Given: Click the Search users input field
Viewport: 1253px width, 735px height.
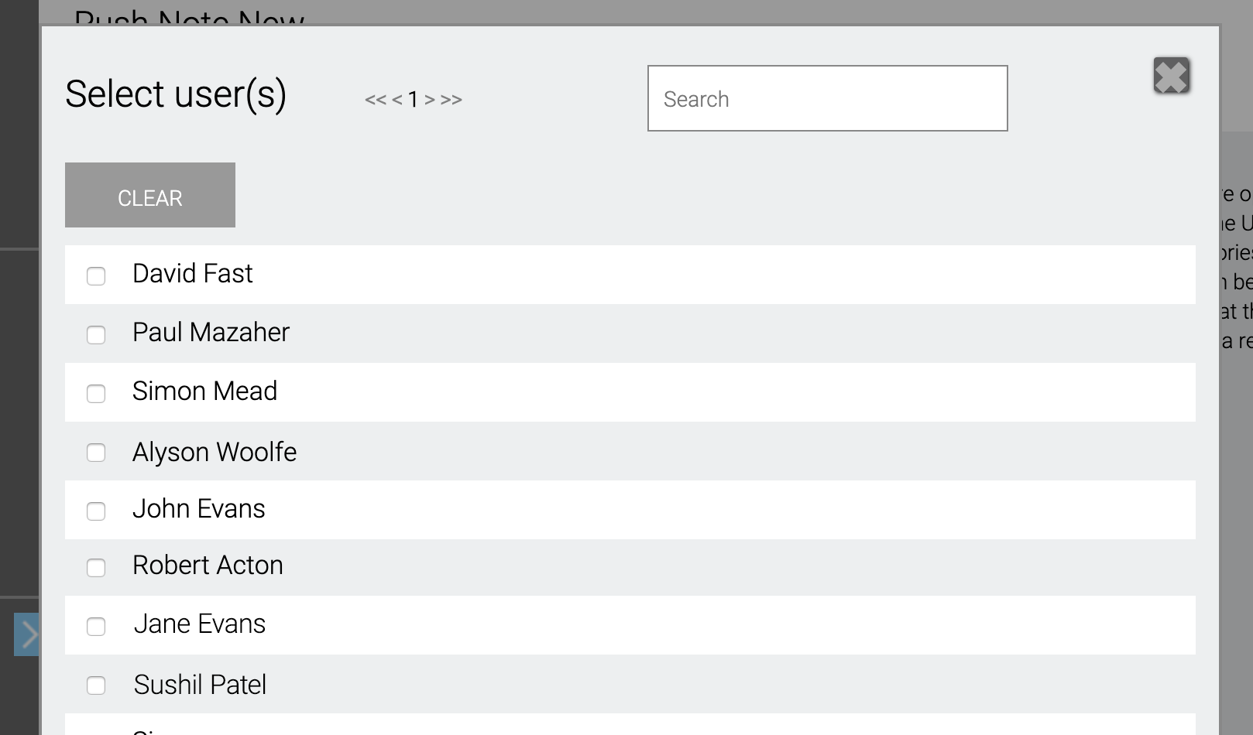Looking at the screenshot, I should [x=827, y=98].
